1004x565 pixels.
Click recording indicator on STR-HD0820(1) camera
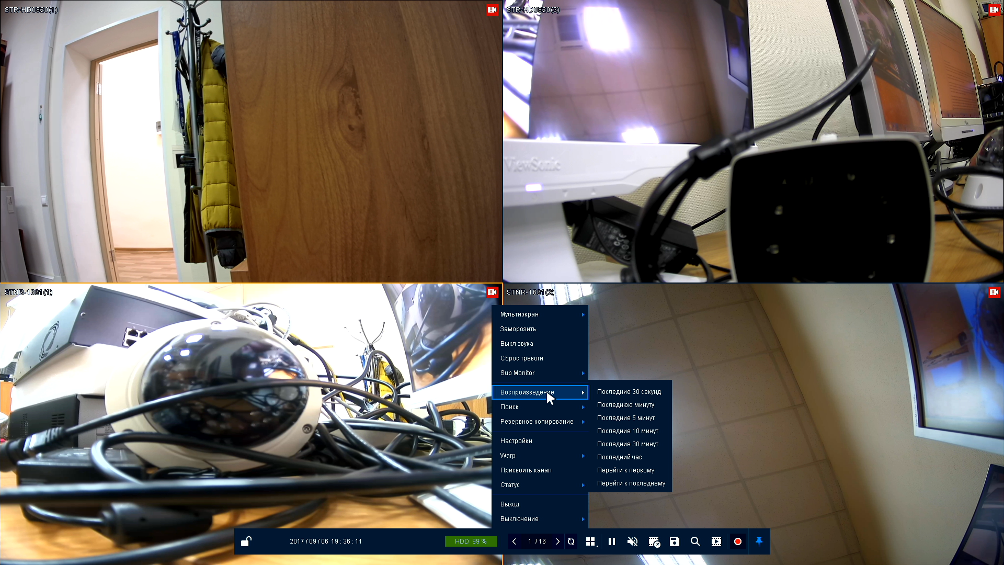pyautogui.click(x=492, y=9)
